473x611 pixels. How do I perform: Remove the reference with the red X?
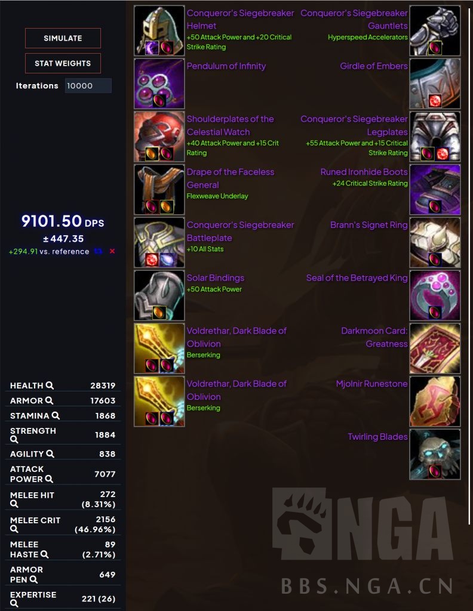click(x=112, y=251)
